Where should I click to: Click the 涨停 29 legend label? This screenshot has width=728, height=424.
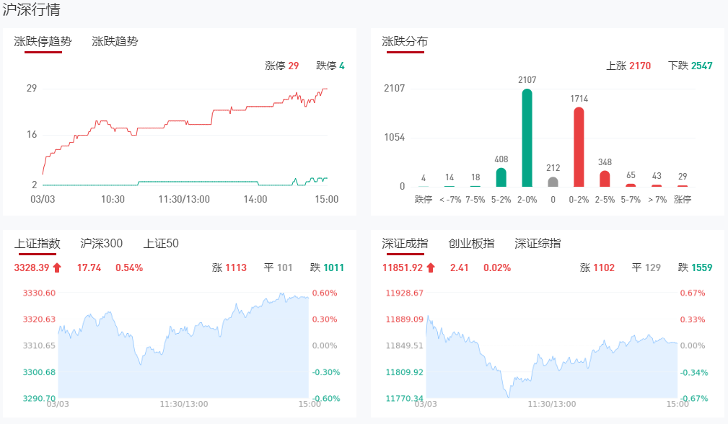click(281, 66)
